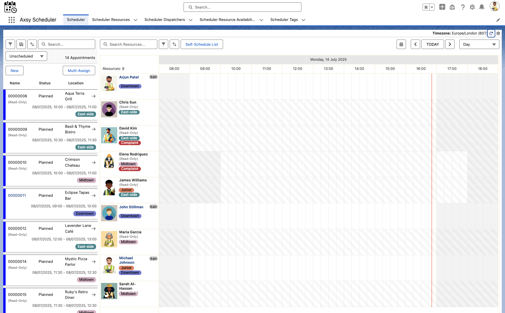Image resolution: width=505 pixels, height=313 pixels.
Task: Click the Complaint tag on David Kim
Action: click(130, 143)
